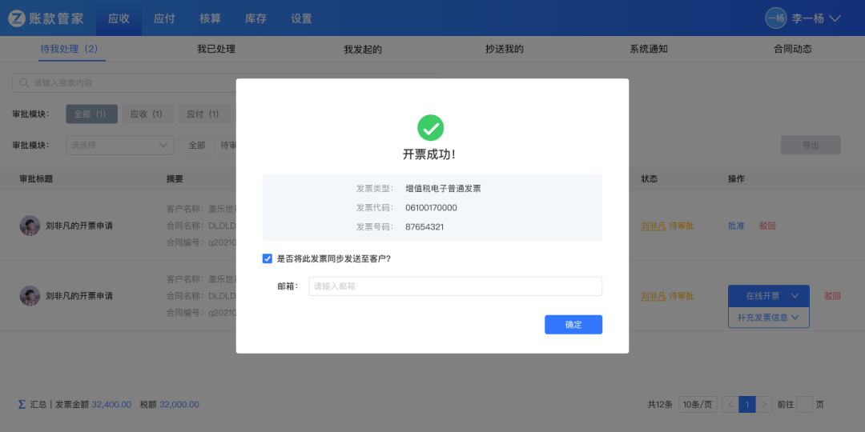The height and width of the screenshot is (432, 865).
Task: Switch to 我发起的 tab
Action: (363, 50)
